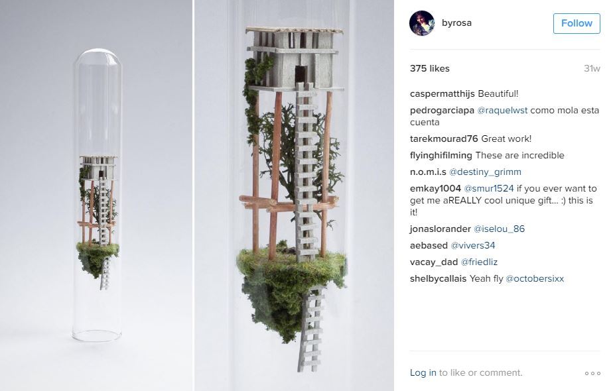Open the byrosa username link

456,23
